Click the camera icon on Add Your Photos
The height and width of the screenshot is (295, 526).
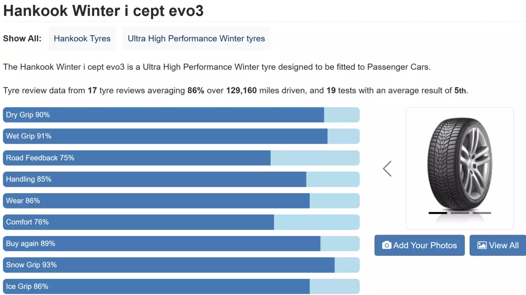pos(387,245)
